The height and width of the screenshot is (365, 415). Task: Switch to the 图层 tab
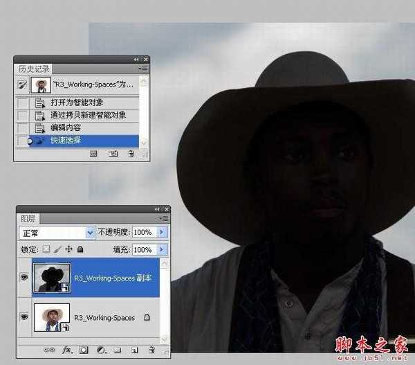(x=28, y=219)
